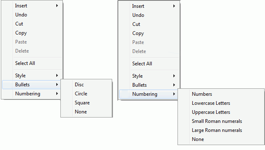Select Lowercase Letters numbering
The image size is (265, 150).
click(x=221, y=103)
